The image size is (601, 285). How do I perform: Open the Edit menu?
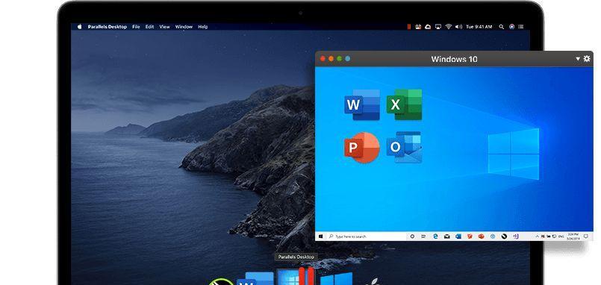click(x=149, y=27)
